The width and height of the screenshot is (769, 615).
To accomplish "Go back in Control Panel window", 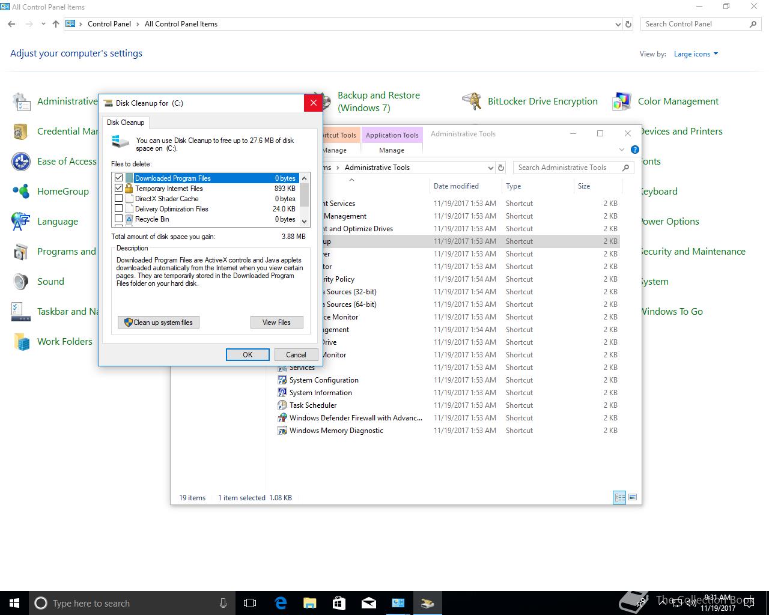I will [11, 24].
